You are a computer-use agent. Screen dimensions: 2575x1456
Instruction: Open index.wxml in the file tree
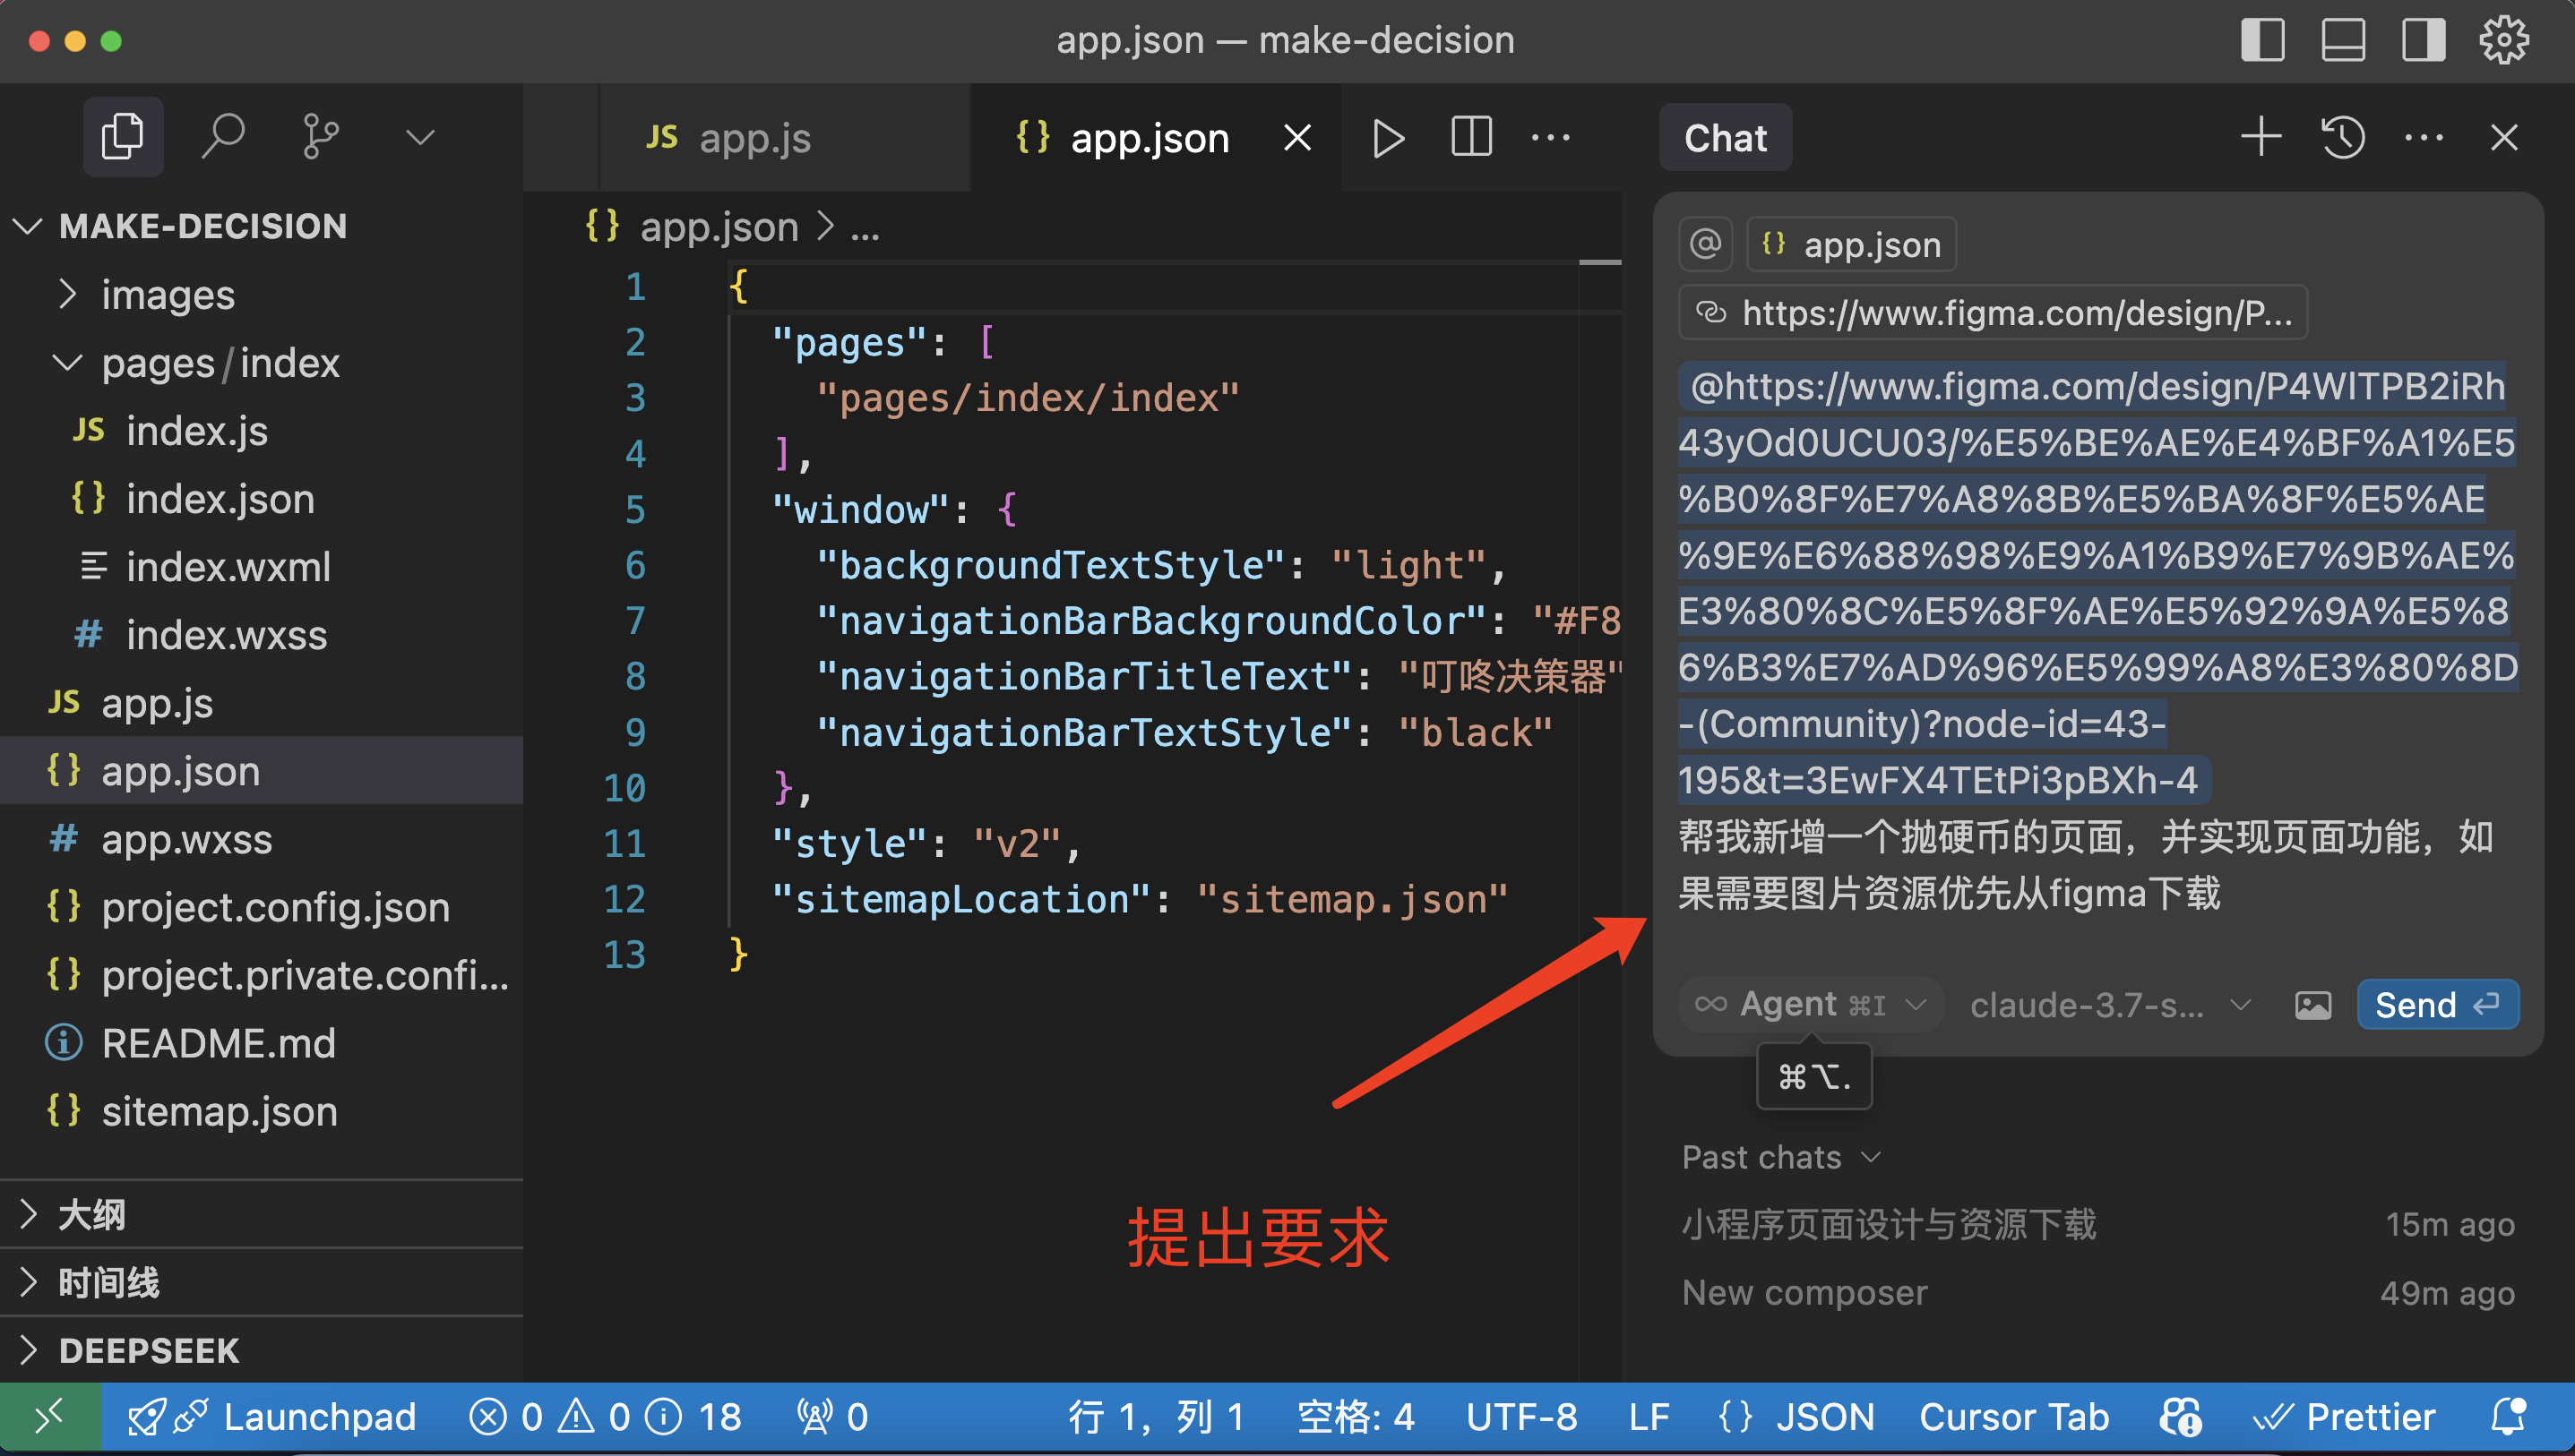(263, 567)
